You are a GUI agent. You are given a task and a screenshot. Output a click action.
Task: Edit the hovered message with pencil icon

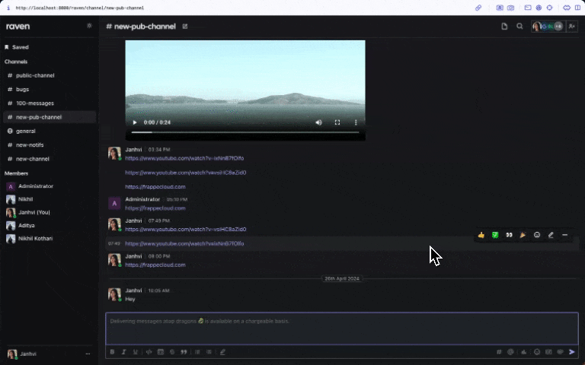click(x=551, y=235)
